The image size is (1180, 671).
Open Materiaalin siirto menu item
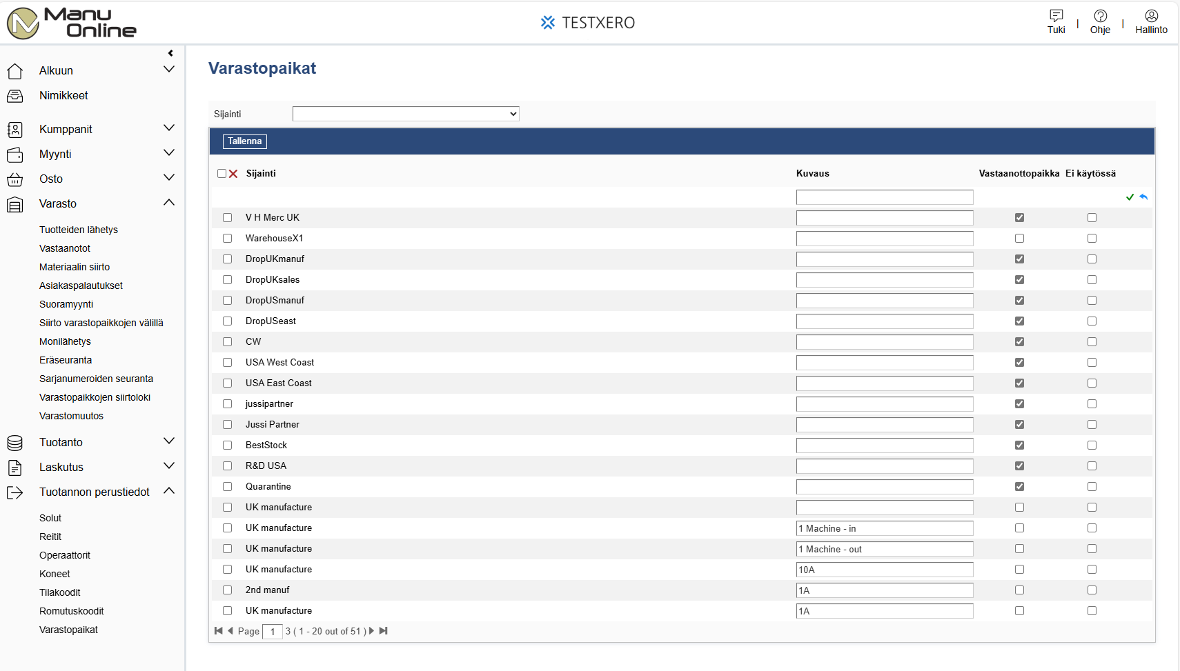pos(75,267)
